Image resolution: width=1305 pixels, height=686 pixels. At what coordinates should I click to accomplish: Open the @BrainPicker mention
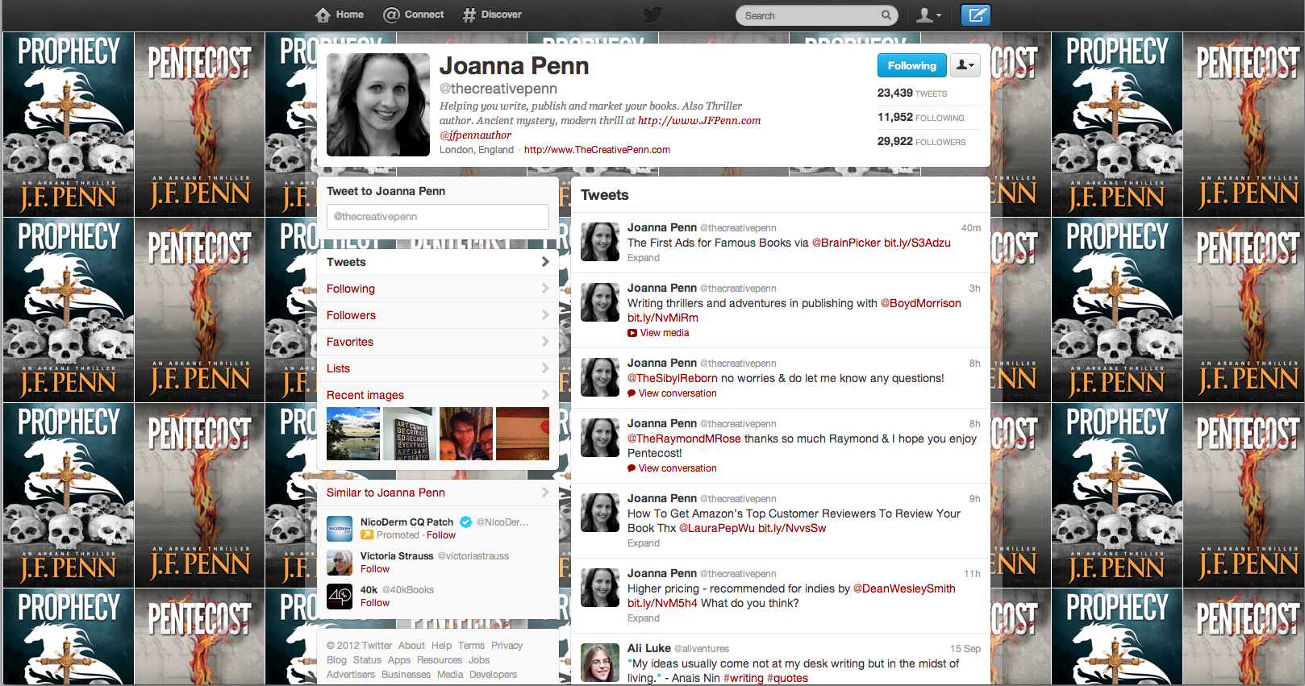tap(846, 243)
